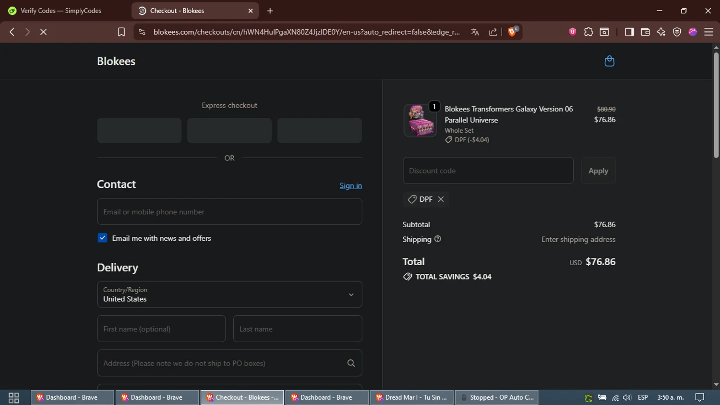This screenshot has height=405, width=720.
Task: Click the page vertical scrollbar
Action: tap(716, 106)
